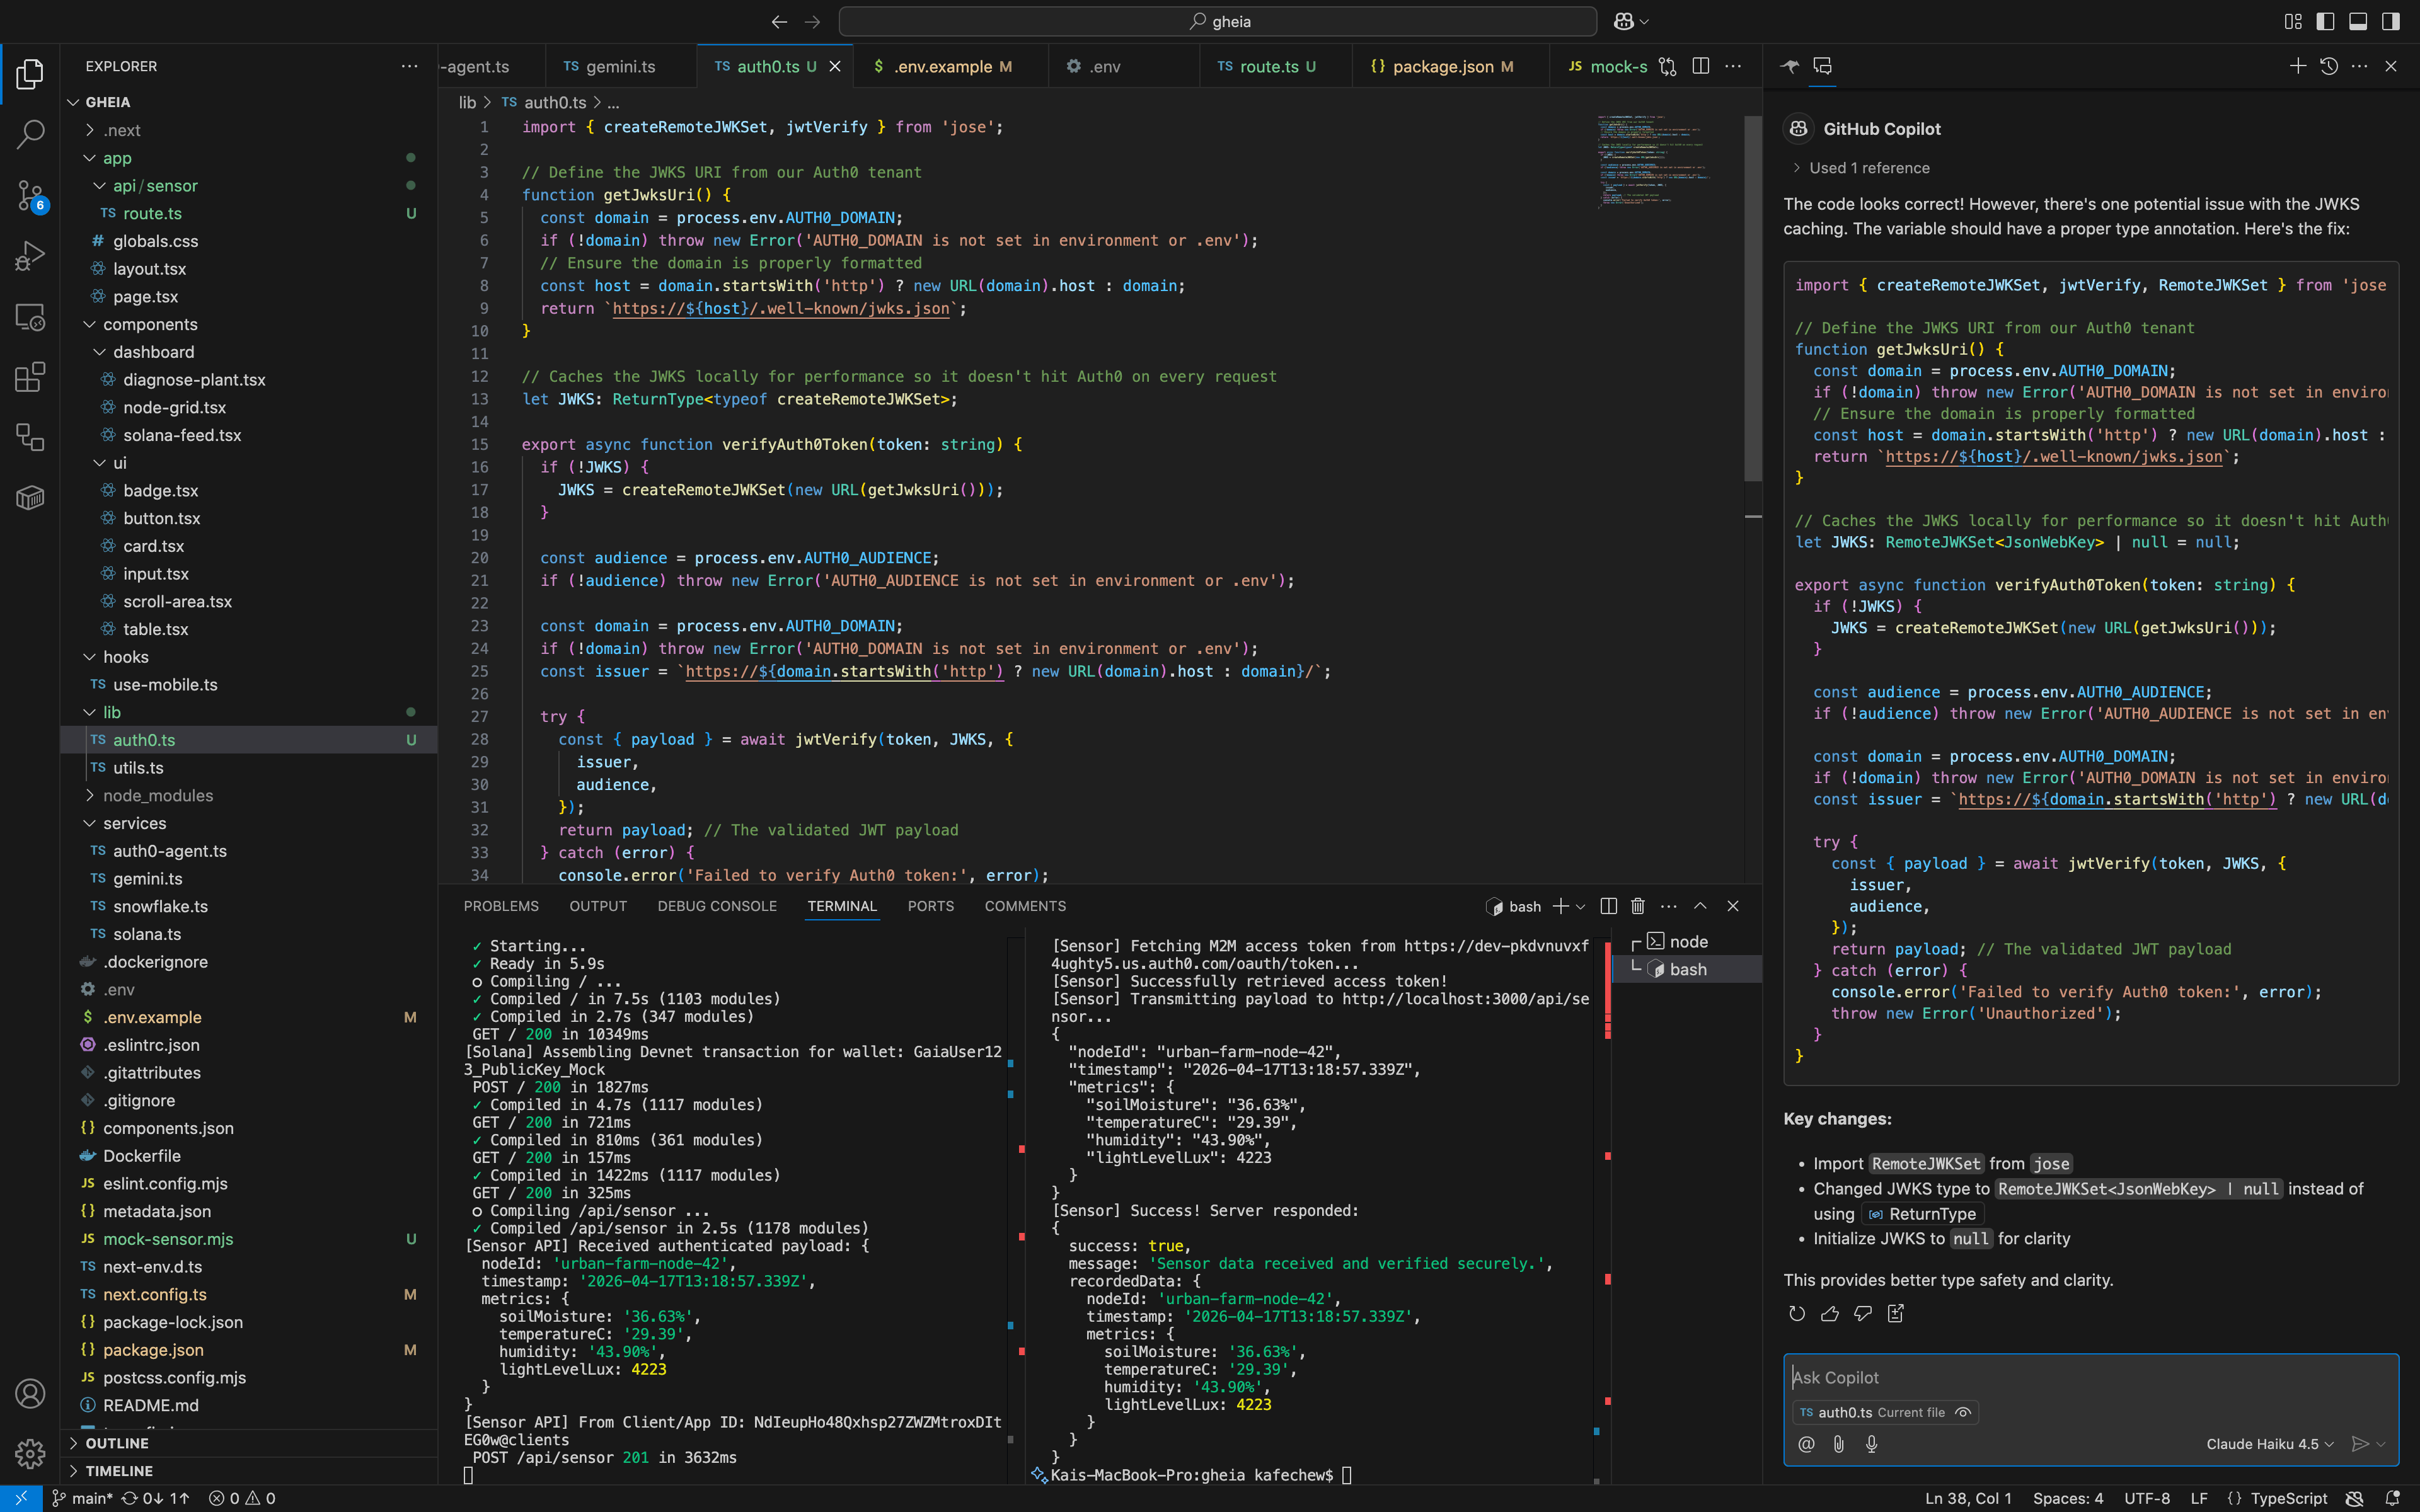Click the TypeScript language mode button
The image size is (2420, 1512).
point(2288,1498)
